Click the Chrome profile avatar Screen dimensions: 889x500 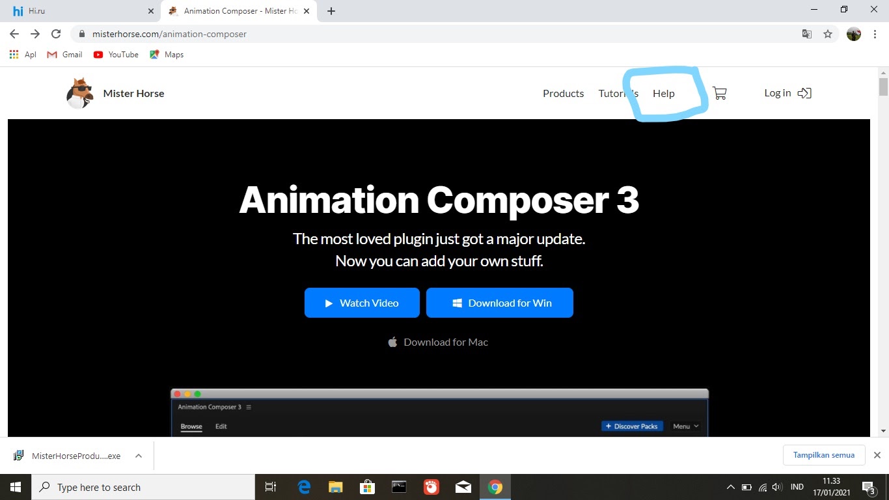[x=853, y=33]
